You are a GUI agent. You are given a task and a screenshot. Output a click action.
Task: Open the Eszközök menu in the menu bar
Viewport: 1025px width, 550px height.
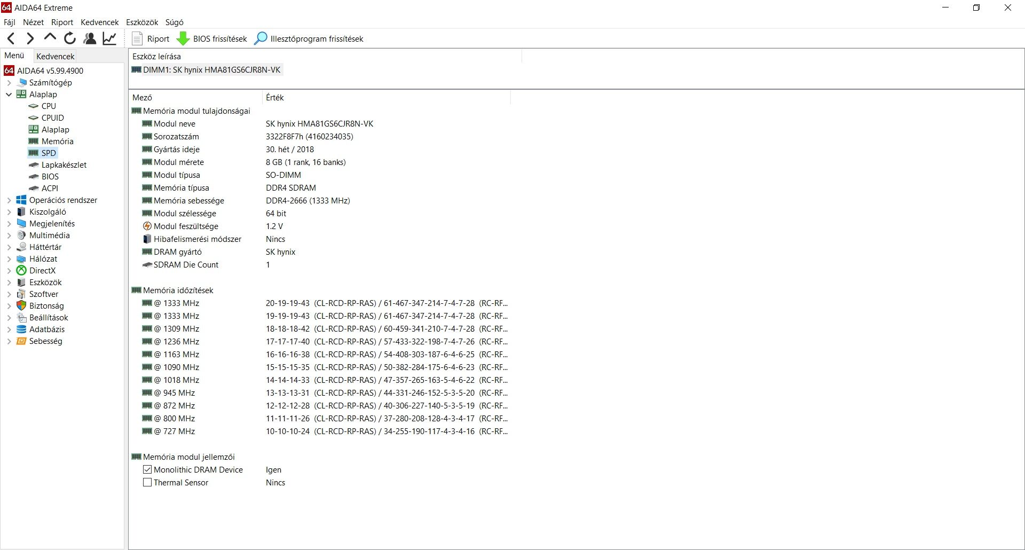[x=142, y=22]
